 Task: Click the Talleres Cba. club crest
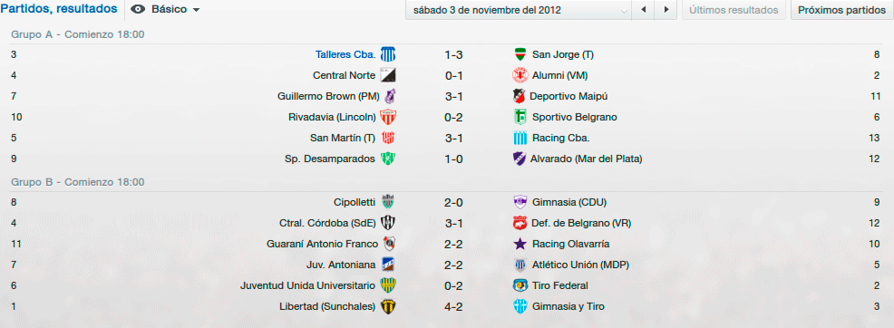click(x=388, y=54)
